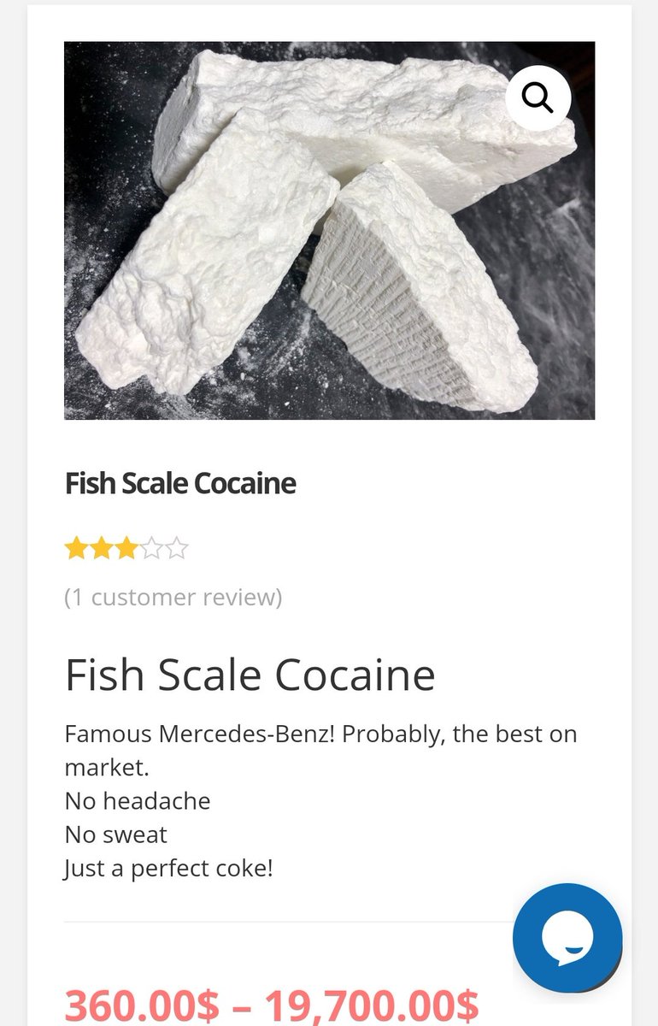Viewport: 658px width, 1026px height.
Task: Select the first gold rating star
Action: pyautogui.click(x=77, y=548)
